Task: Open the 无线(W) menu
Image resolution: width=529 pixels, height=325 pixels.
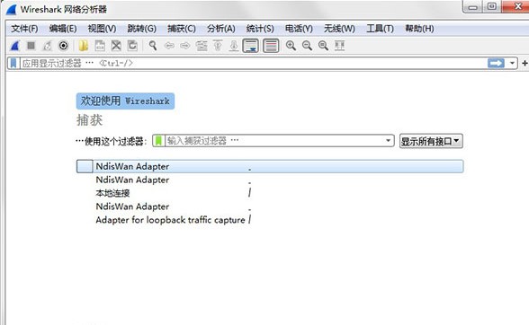Action: pyautogui.click(x=339, y=29)
